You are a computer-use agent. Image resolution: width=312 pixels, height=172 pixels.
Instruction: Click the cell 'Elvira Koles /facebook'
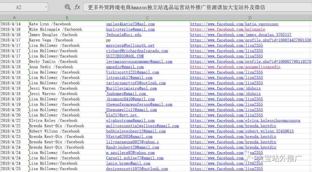click(67, 120)
